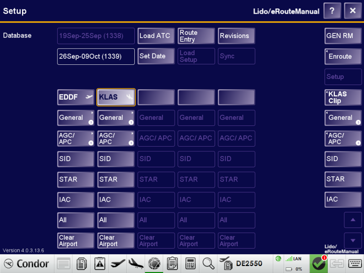Show IAC charts for EDDF
This screenshot has height=273, width=364.
click(76, 200)
